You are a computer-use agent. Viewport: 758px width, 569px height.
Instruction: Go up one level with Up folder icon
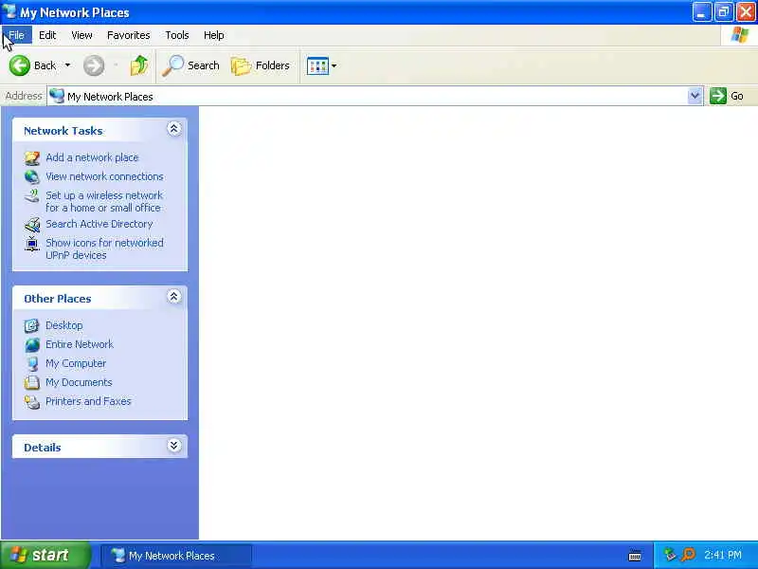139,65
